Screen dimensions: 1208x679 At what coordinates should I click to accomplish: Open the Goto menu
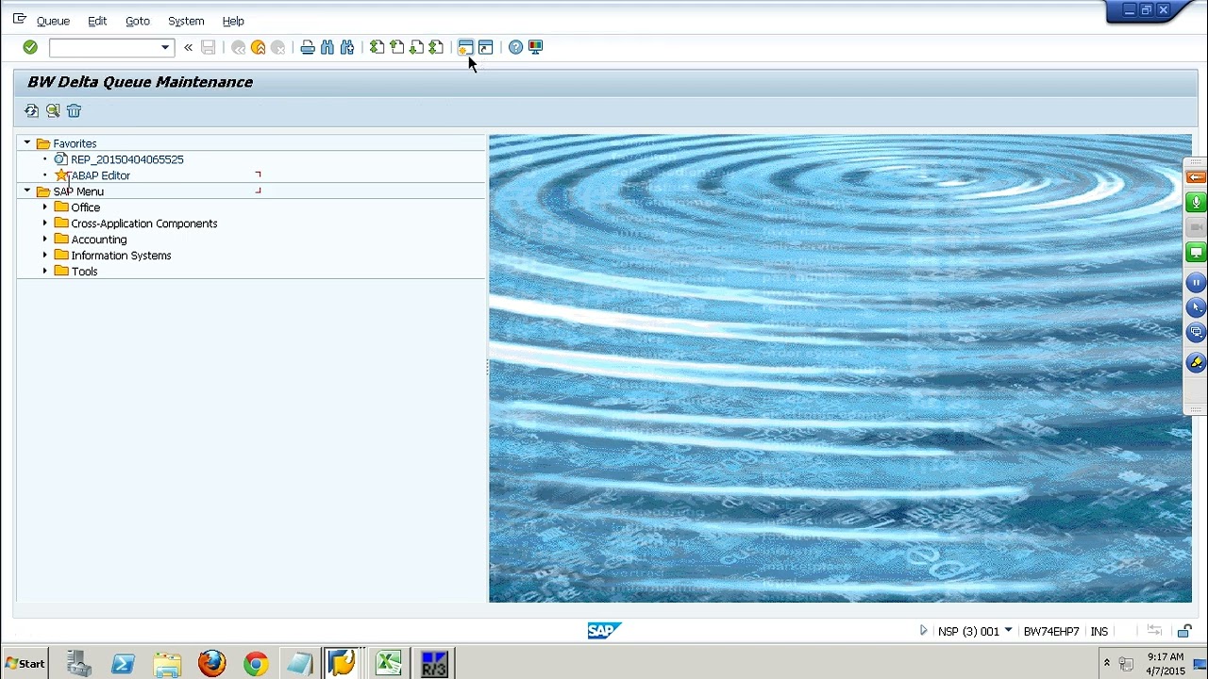coord(138,21)
